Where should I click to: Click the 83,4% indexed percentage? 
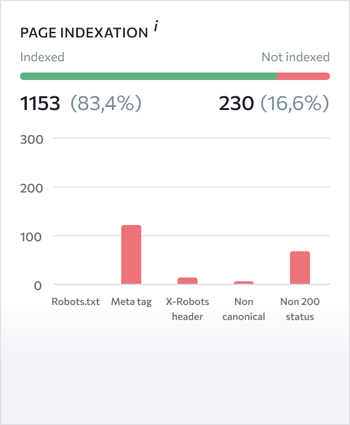106,103
